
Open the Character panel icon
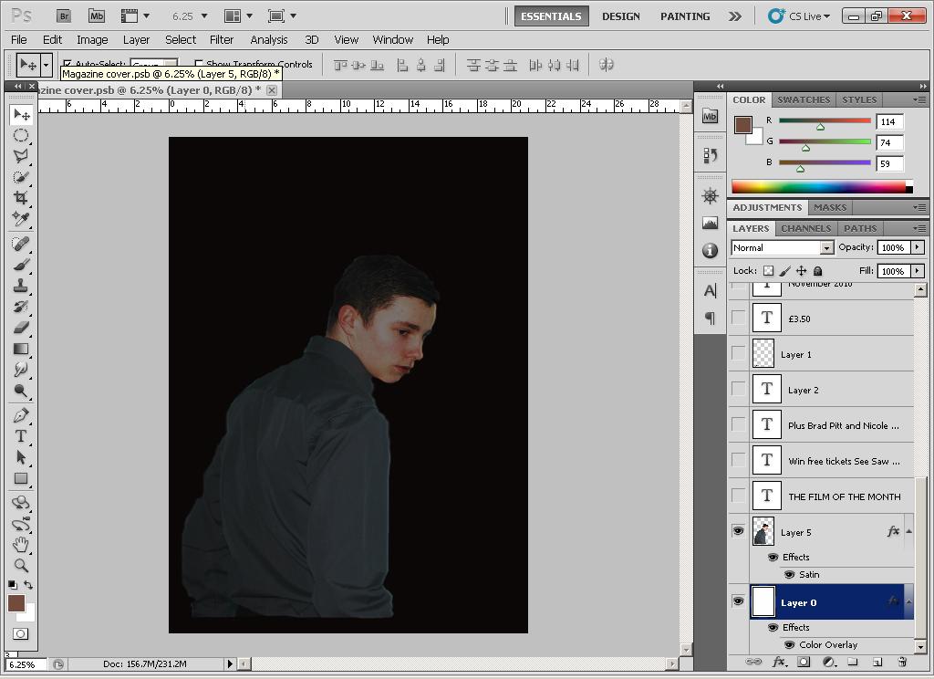pyautogui.click(x=710, y=290)
